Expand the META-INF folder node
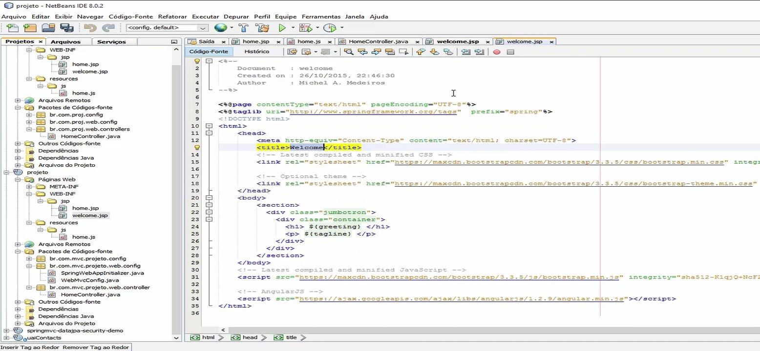The width and height of the screenshot is (760, 351). coord(29,187)
